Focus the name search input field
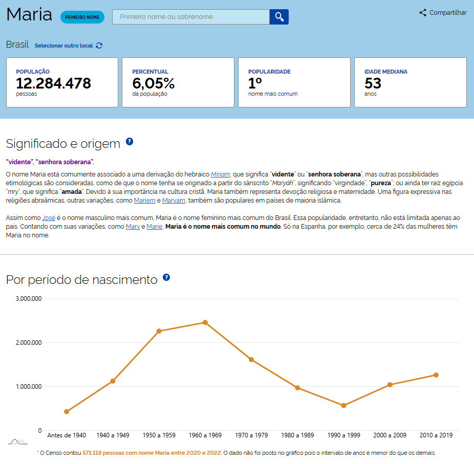Image resolution: width=474 pixels, height=464 pixels. pyautogui.click(x=190, y=17)
